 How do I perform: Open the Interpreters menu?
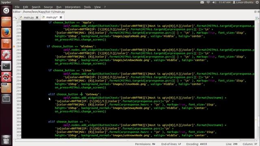pos(73,7)
